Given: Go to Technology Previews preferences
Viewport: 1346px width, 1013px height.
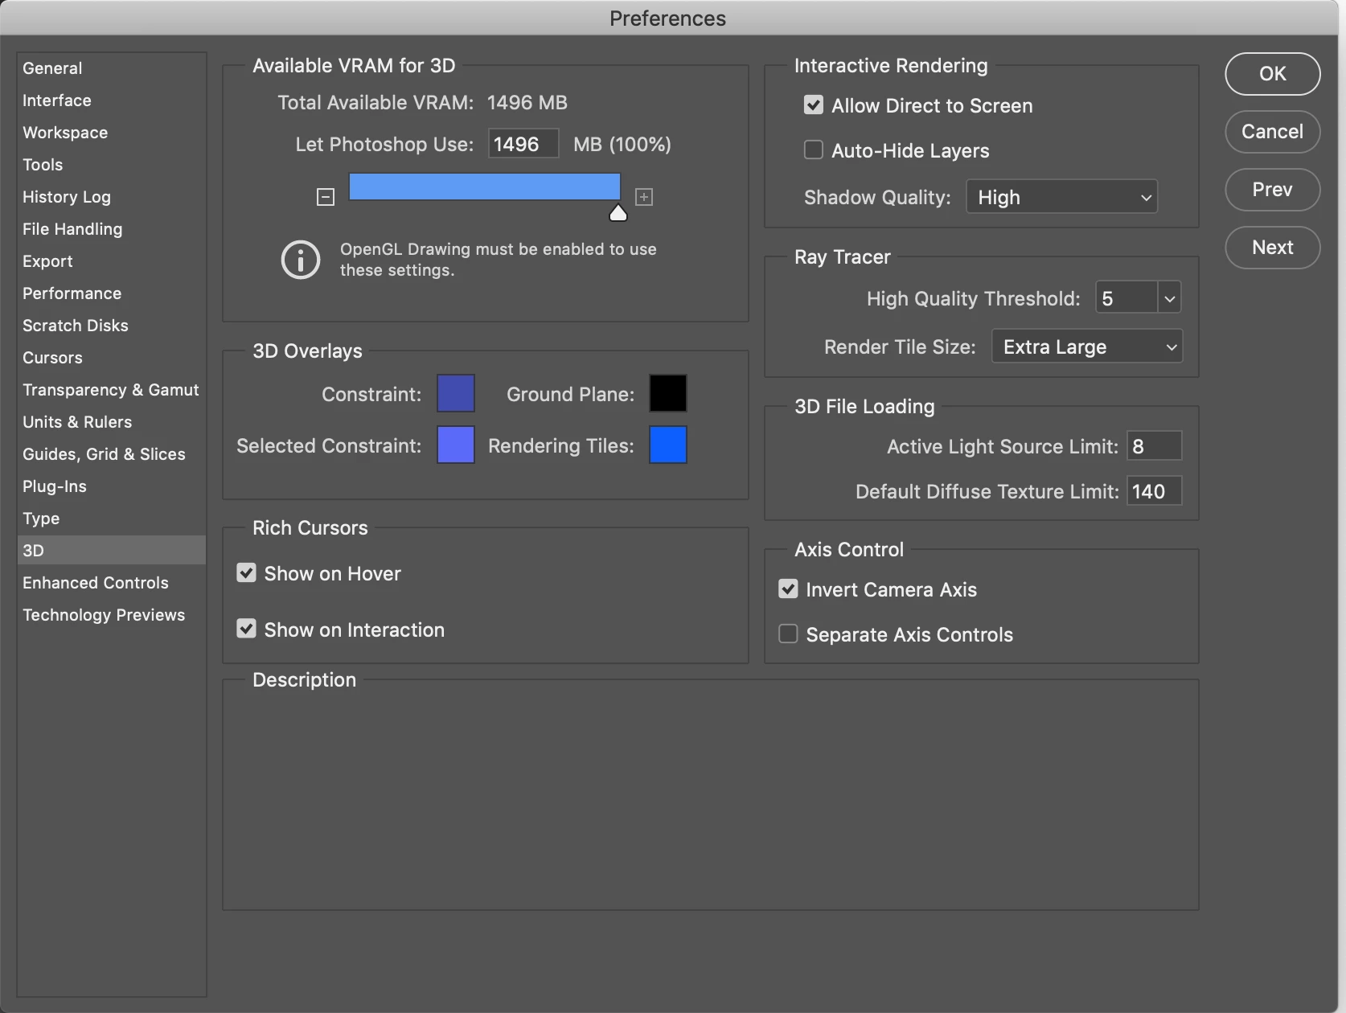Looking at the screenshot, I should coord(111,615).
